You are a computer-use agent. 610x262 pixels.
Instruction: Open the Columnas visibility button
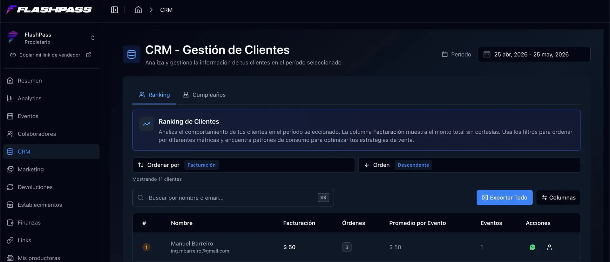(558, 198)
